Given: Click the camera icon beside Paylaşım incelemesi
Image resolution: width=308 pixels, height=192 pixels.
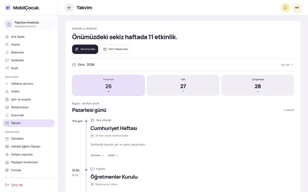Looking at the screenshot, I should coord(7,162).
